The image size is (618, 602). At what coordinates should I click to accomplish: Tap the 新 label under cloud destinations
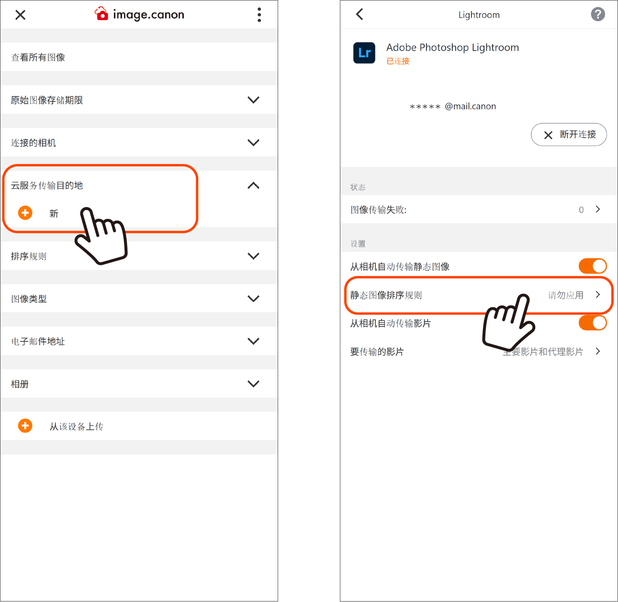(54, 213)
